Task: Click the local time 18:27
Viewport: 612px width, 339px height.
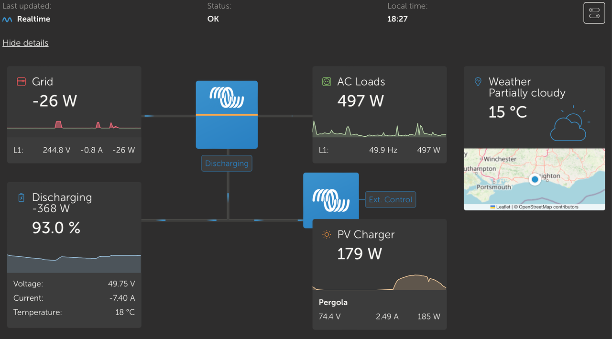Action: coord(397,19)
